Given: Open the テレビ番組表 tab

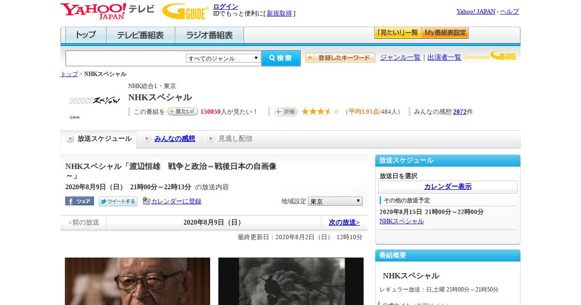Looking at the screenshot, I should click(x=141, y=35).
